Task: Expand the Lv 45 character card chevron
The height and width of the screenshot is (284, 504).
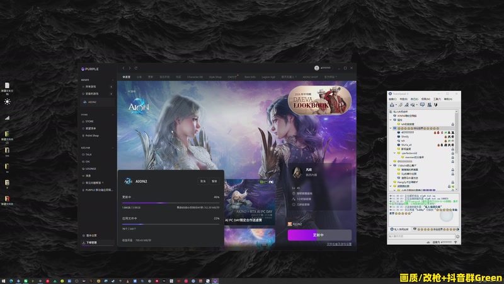Action: tap(347, 170)
